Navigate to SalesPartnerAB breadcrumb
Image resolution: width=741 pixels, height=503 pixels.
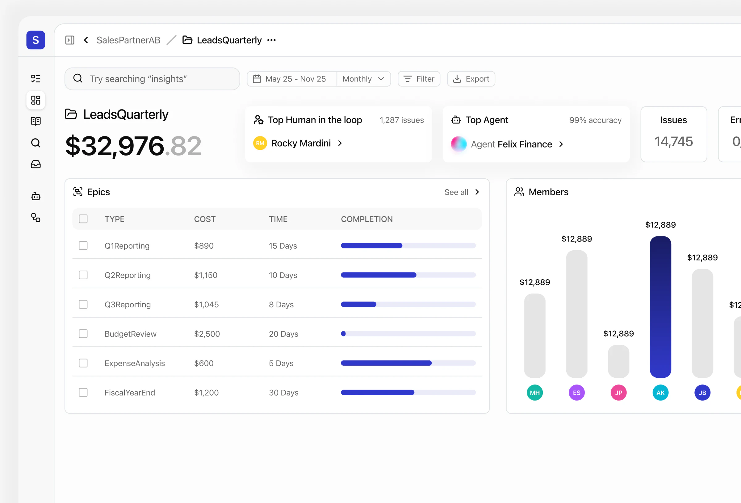point(128,40)
